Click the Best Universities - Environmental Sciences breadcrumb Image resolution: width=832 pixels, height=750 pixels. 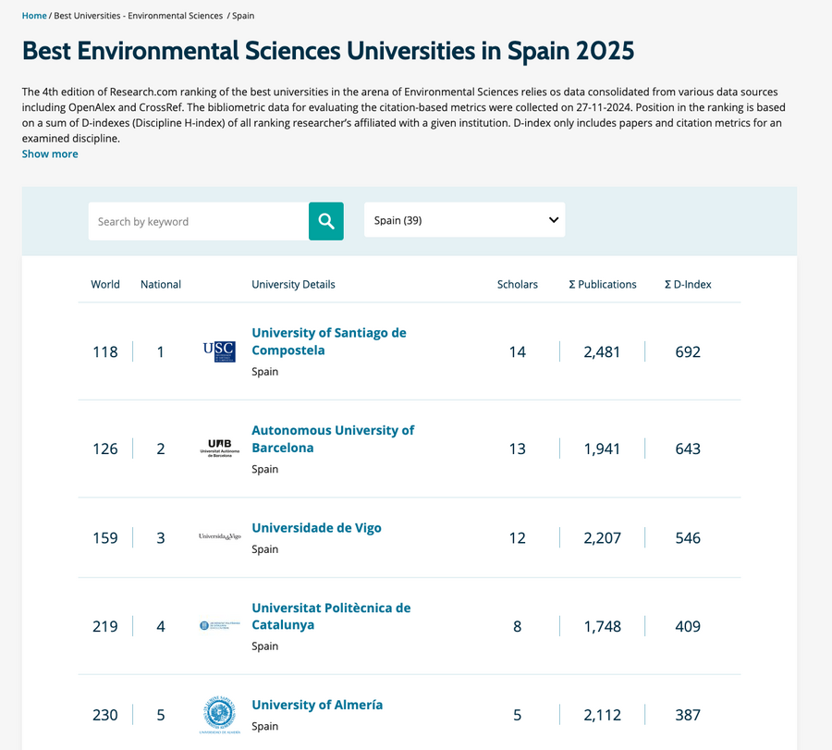click(x=136, y=16)
